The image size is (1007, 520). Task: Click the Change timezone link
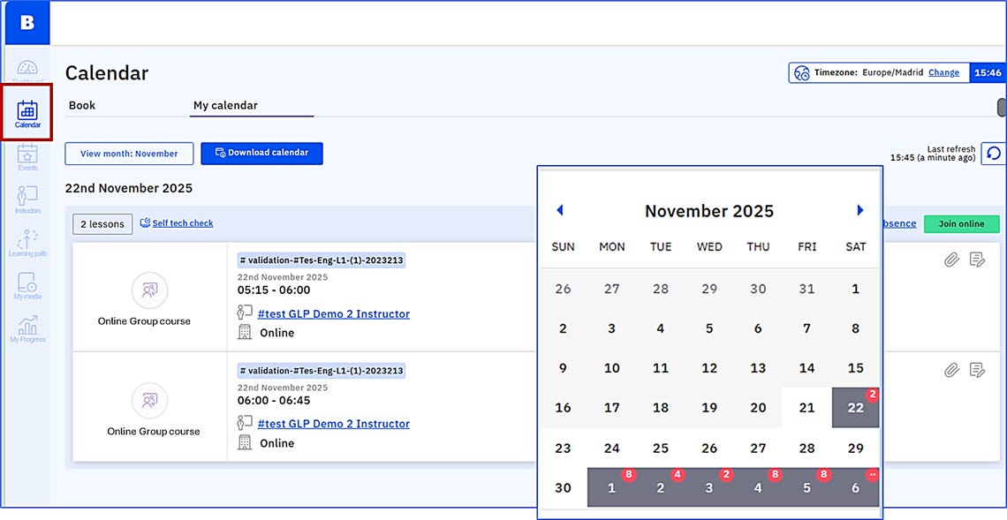pos(943,72)
